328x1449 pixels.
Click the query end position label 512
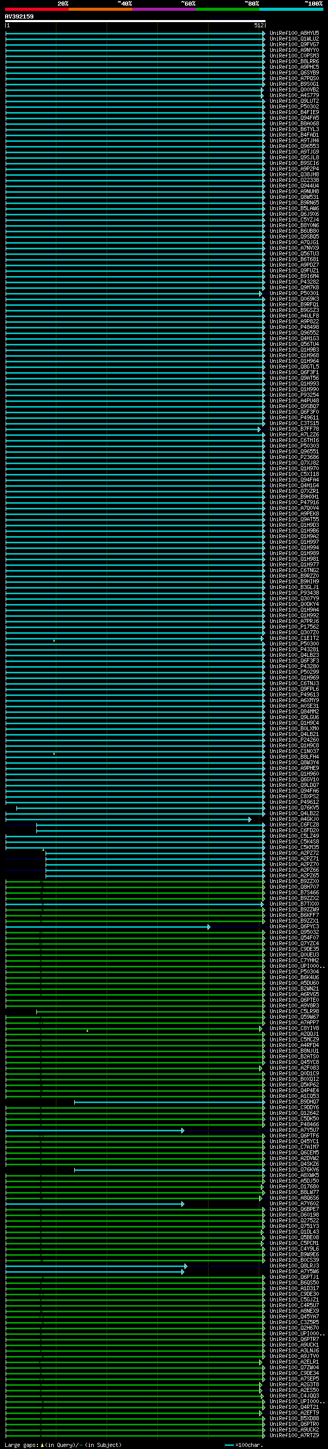[x=258, y=25]
